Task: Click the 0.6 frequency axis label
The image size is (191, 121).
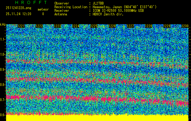Action: [x=3, y=115]
